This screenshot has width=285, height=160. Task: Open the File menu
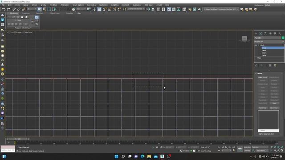pos(3,5)
